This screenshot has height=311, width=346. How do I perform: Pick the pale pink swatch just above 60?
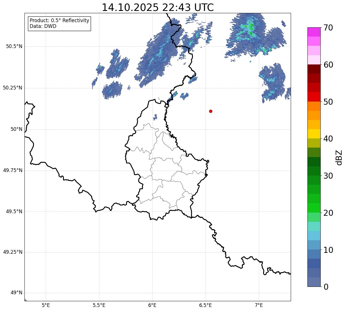click(314, 60)
